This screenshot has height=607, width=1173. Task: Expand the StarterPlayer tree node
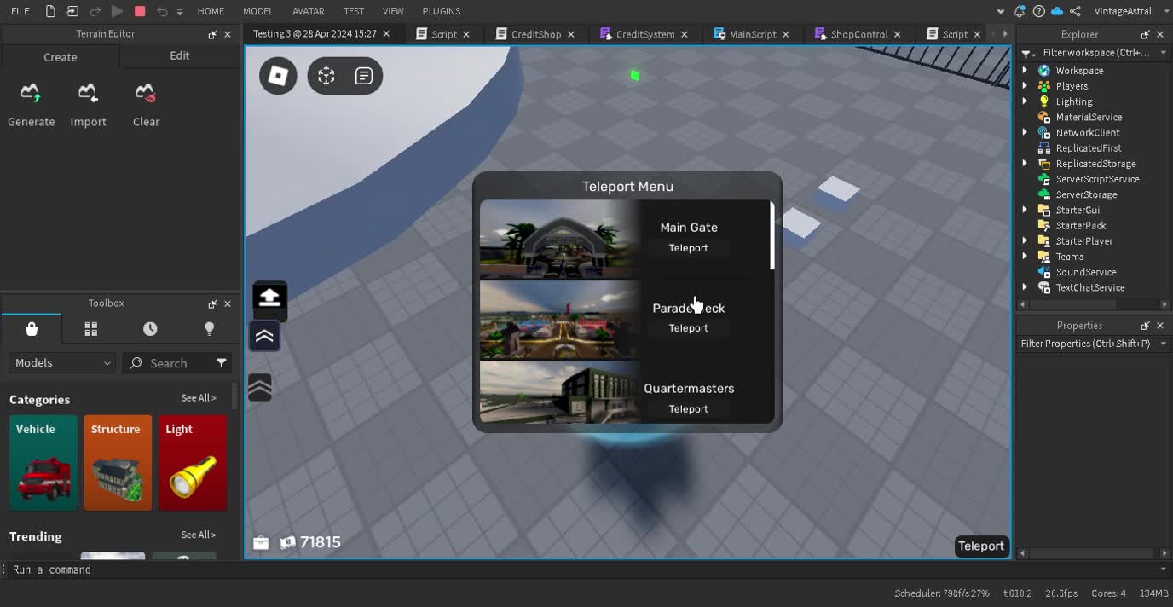pos(1025,241)
